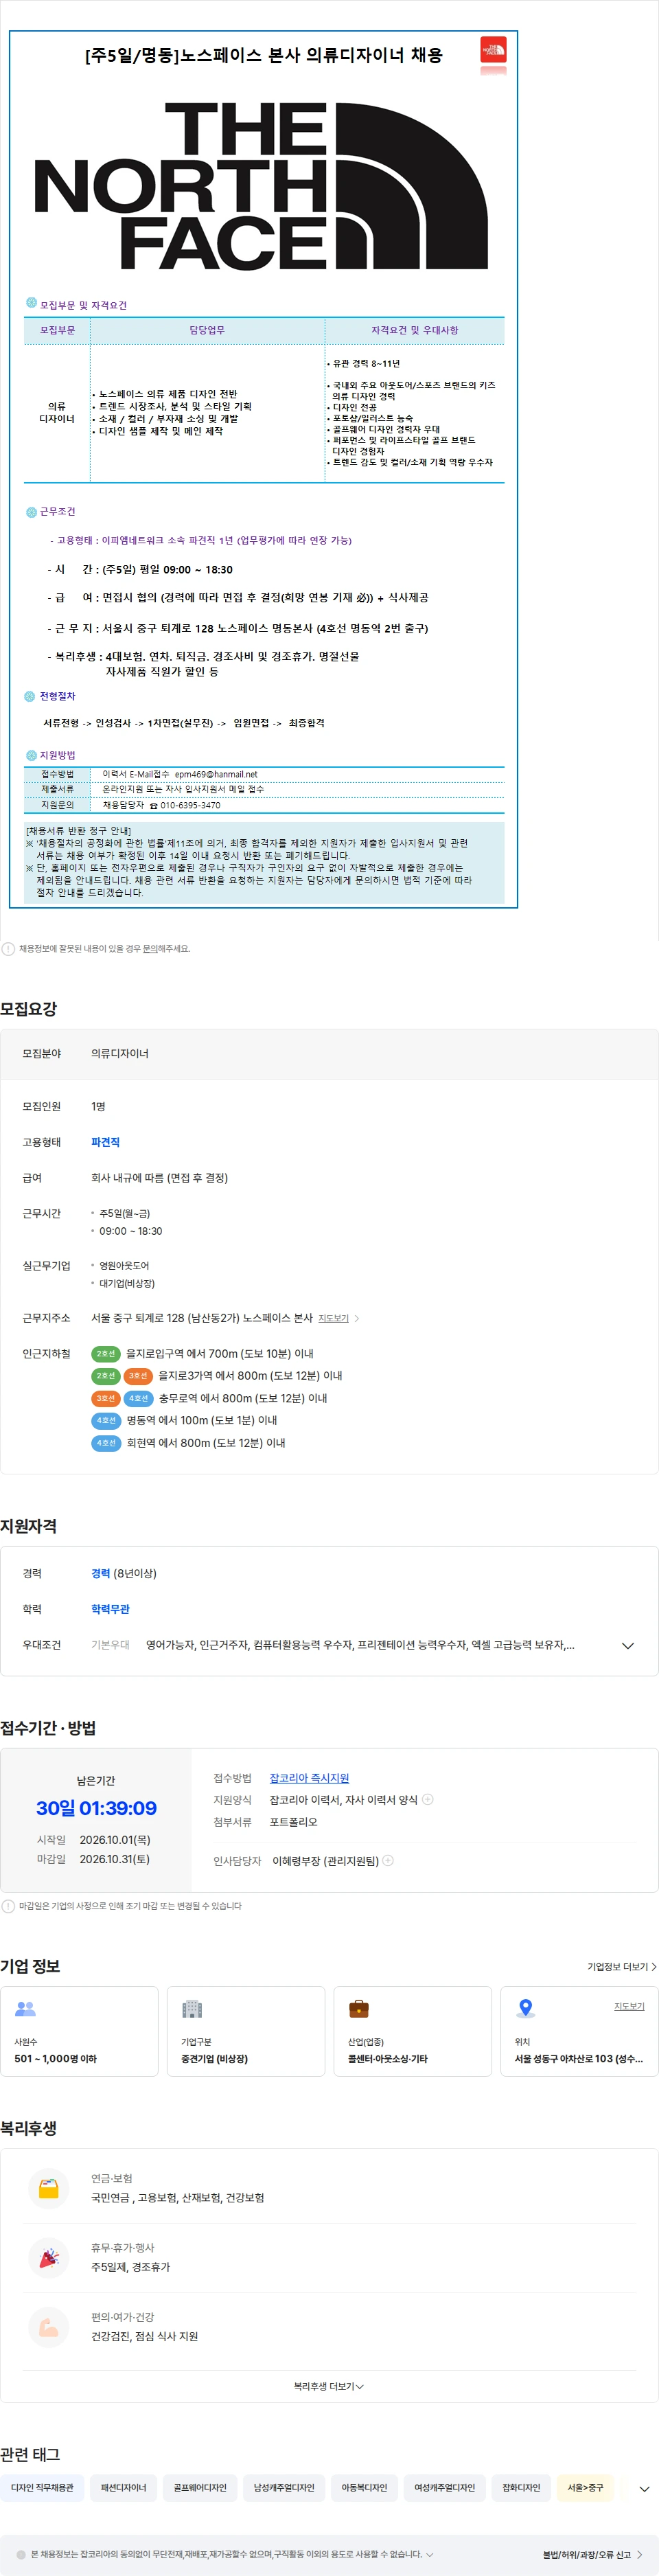Click the 지원방법 section bullet icon
The image size is (659, 2576).
[x=31, y=756]
